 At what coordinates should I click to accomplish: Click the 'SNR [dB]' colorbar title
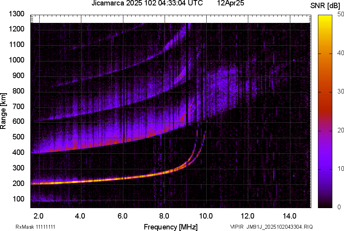[x=325, y=6]
